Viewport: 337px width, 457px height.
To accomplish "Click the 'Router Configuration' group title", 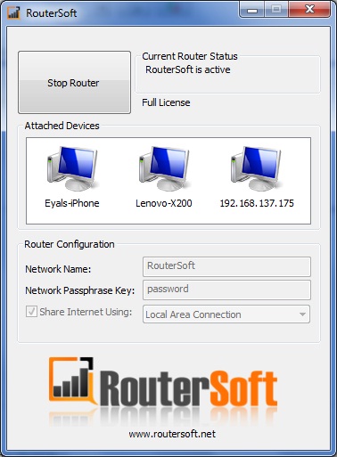I will coord(70,244).
